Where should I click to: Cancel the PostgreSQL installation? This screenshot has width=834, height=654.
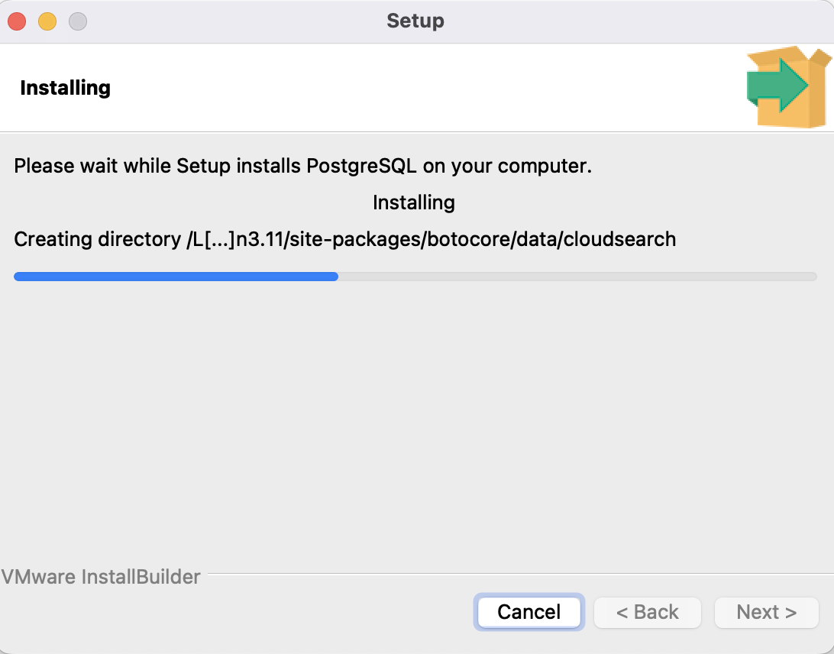[529, 612]
